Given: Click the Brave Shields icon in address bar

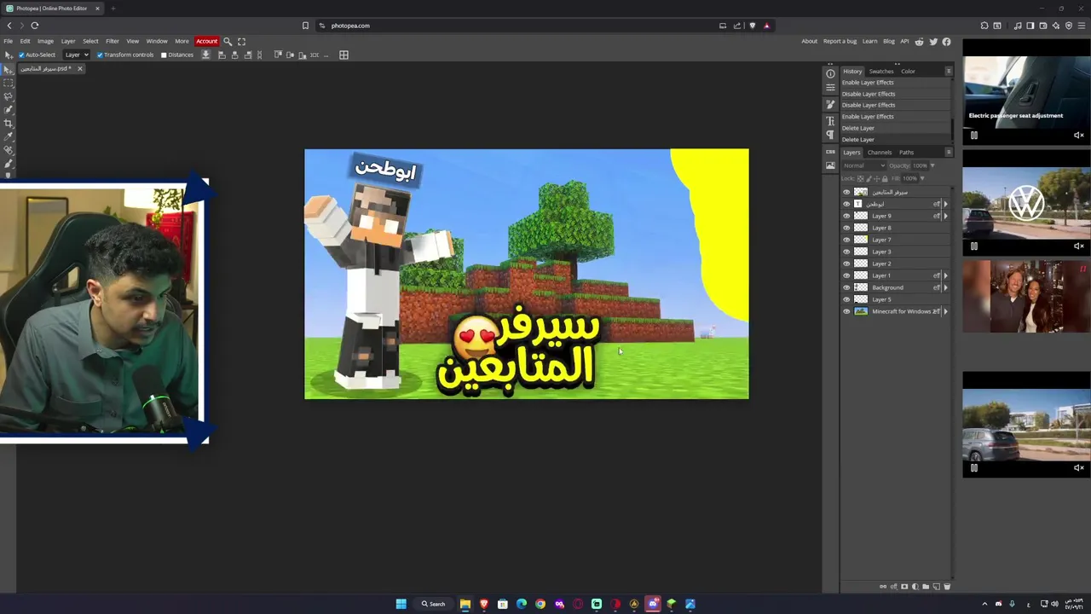Looking at the screenshot, I should click(x=752, y=26).
